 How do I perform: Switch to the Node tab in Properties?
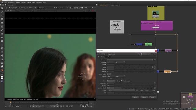coord(108,57)
